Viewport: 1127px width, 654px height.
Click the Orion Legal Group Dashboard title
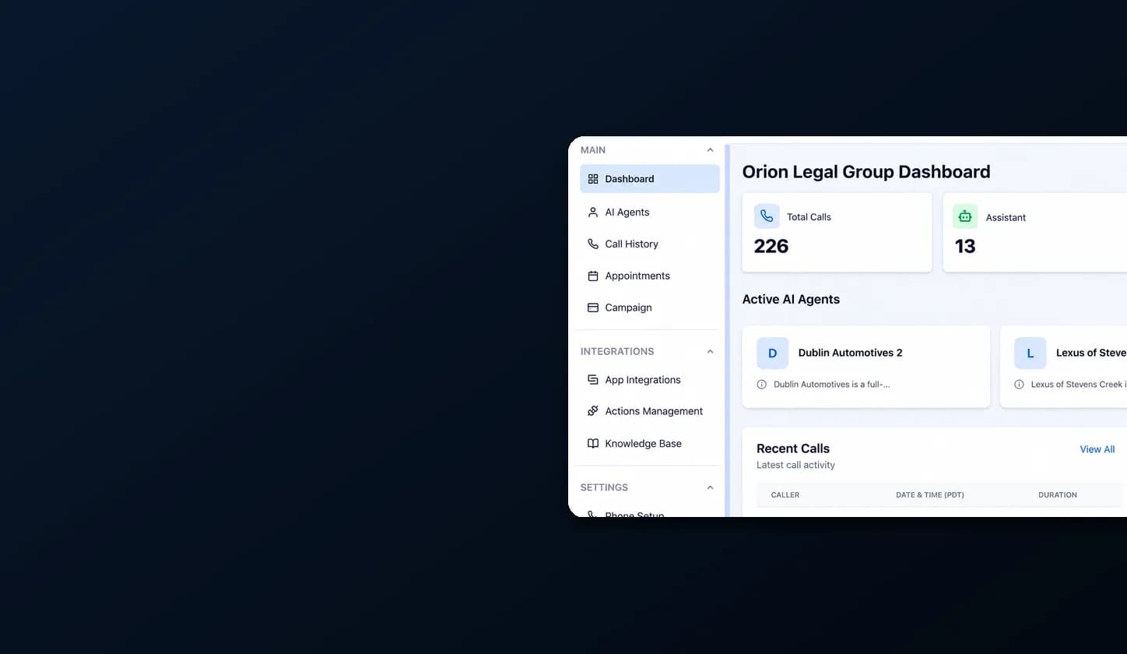point(866,172)
